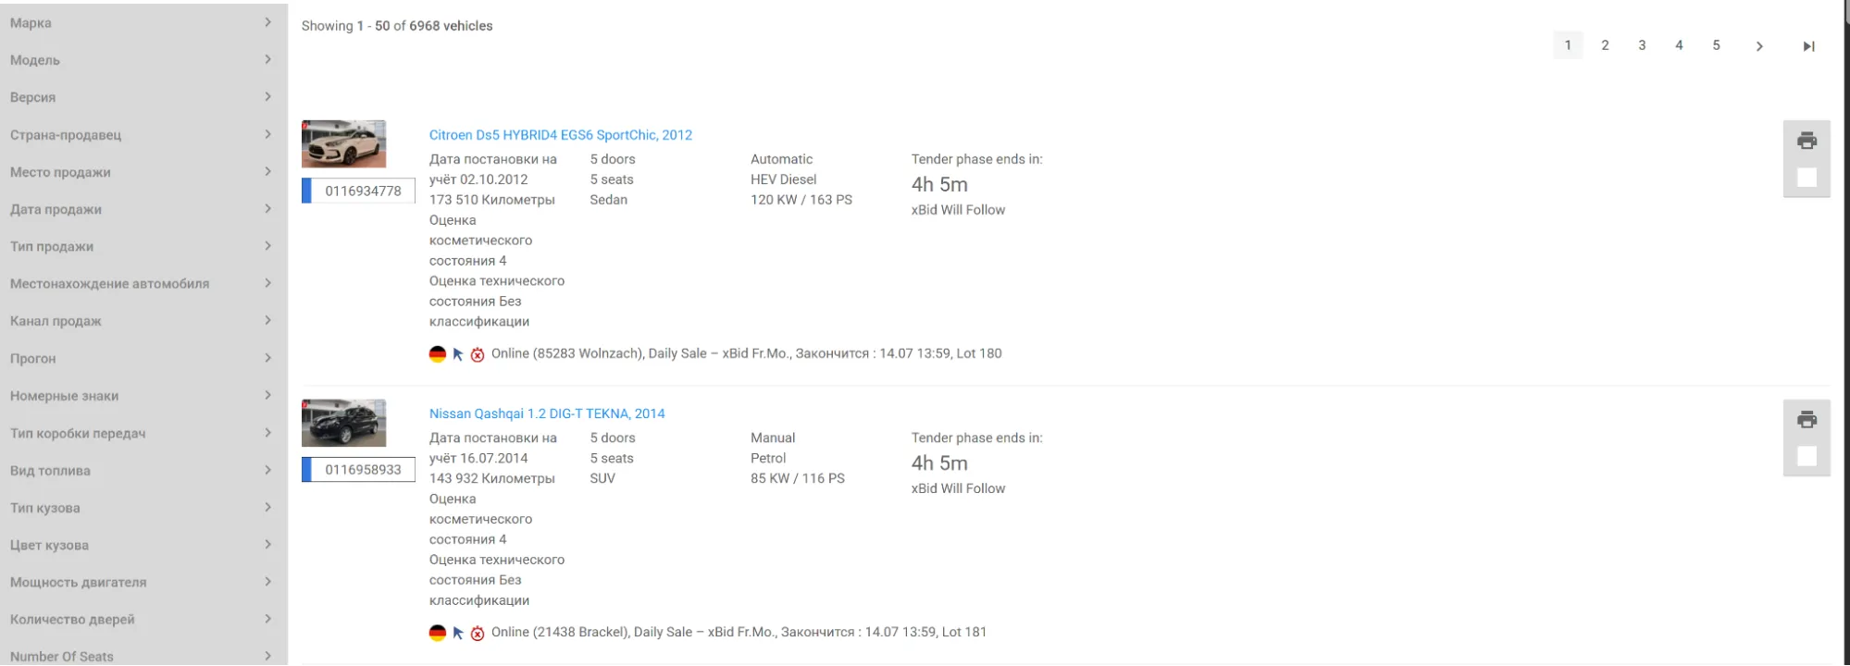The width and height of the screenshot is (1850, 666).
Task: Print the Citroen Ds5 listing
Action: pos(1807,141)
